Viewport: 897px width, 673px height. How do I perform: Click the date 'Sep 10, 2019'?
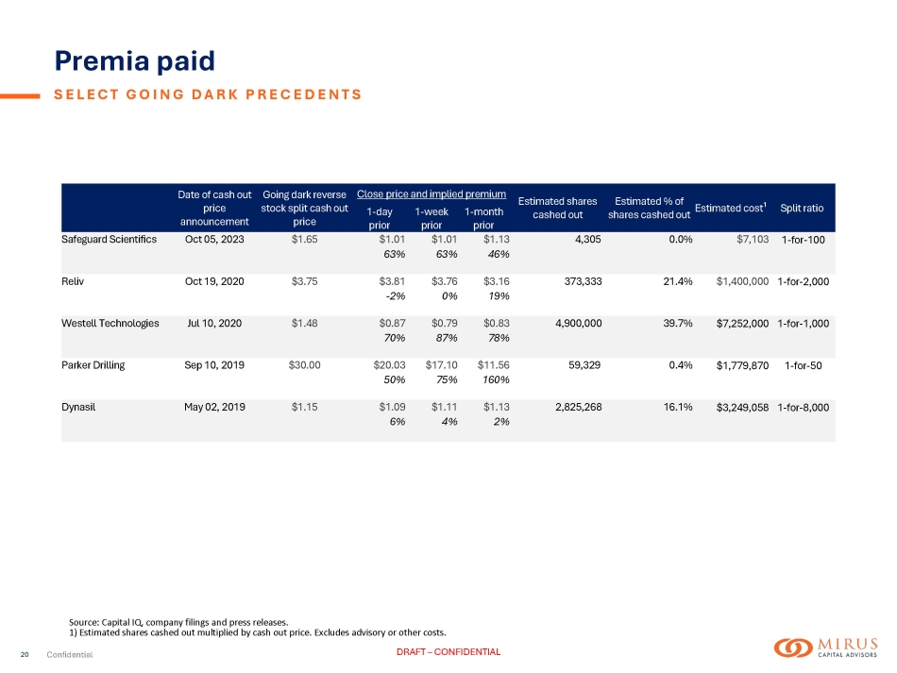pos(214,364)
